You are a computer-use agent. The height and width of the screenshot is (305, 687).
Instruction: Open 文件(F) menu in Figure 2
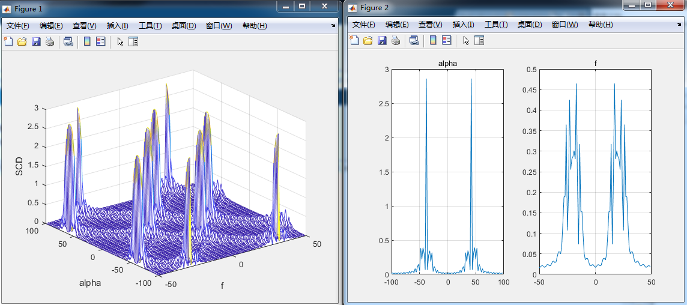(x=364, y=25)
